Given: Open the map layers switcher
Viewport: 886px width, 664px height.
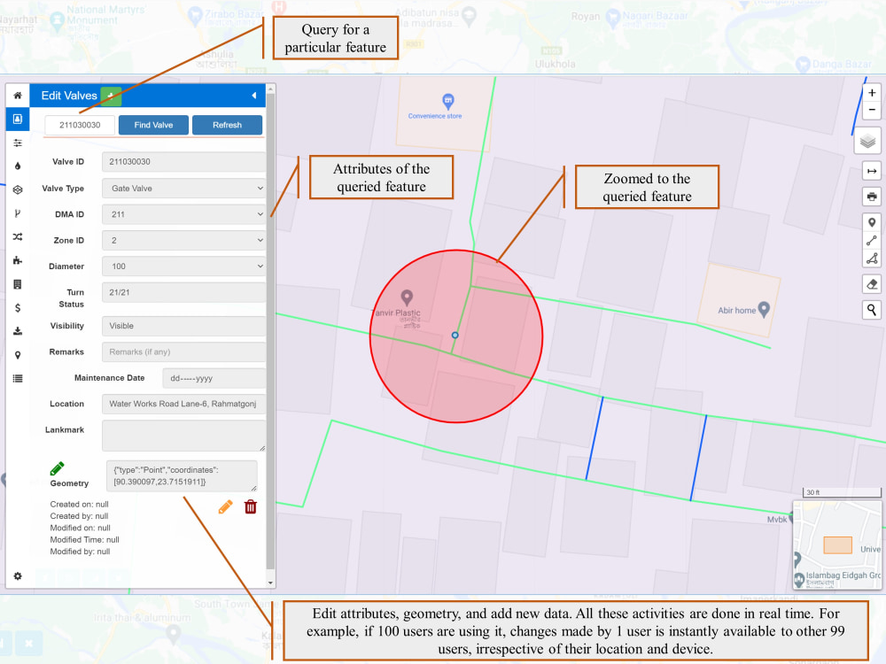Looking at the screenshot, I should (x=867, y=141).
